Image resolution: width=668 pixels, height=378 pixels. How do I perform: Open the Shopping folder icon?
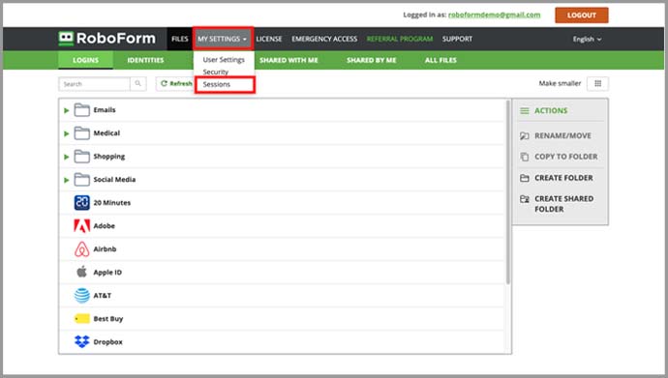click(81, 156)
